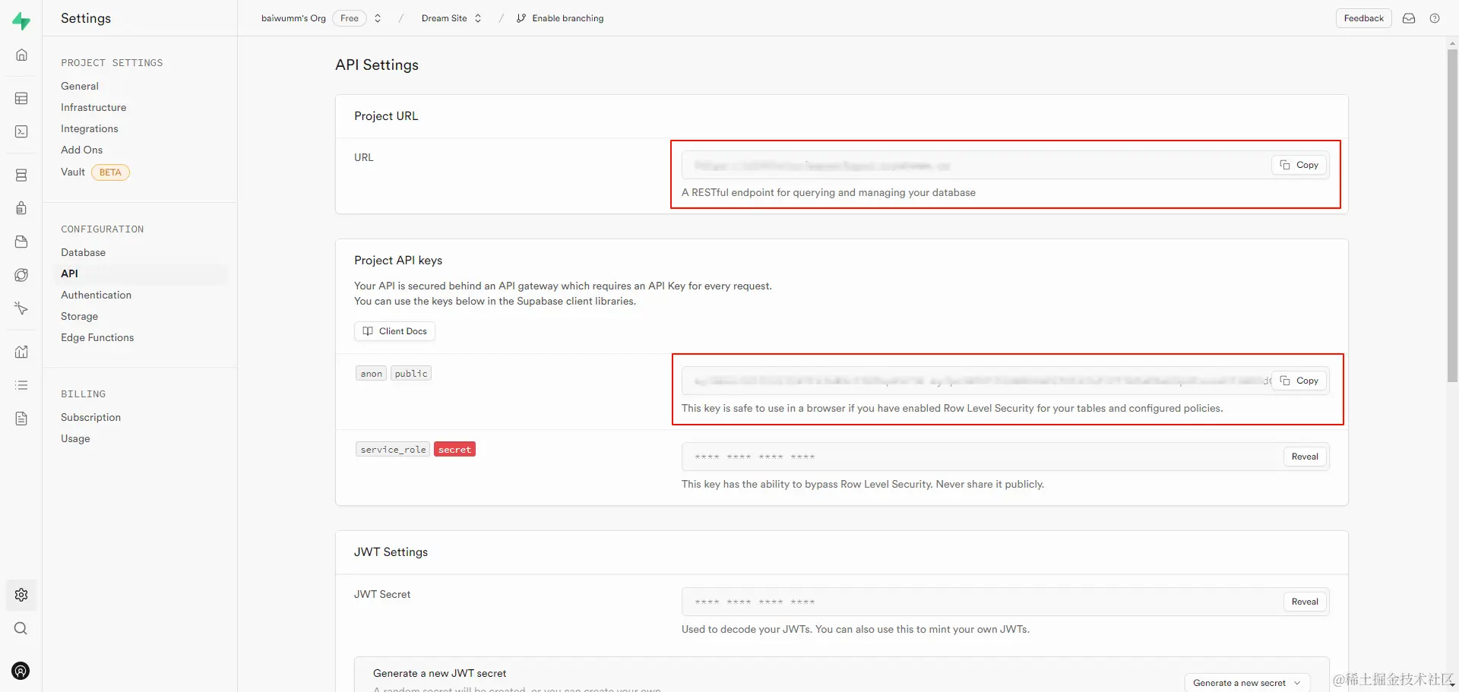The width and height of the screenshot is (1459, 692).
Task: Click baiwumm's Org breadcrumb
Action: point(293,18)
